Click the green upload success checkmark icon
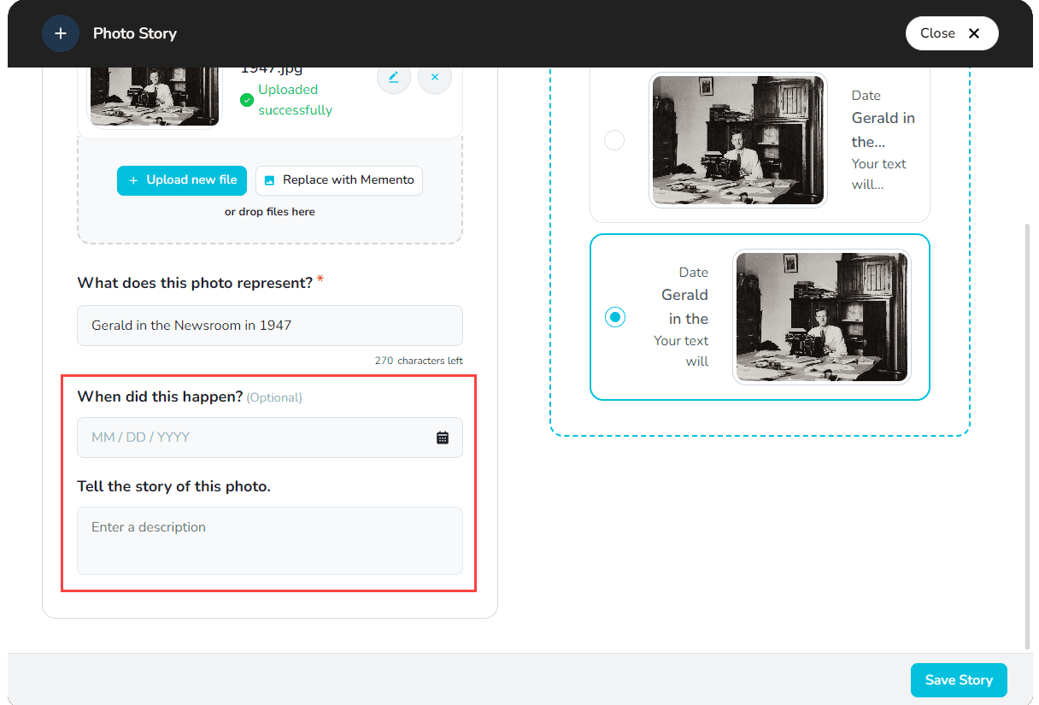 point(247,100)
